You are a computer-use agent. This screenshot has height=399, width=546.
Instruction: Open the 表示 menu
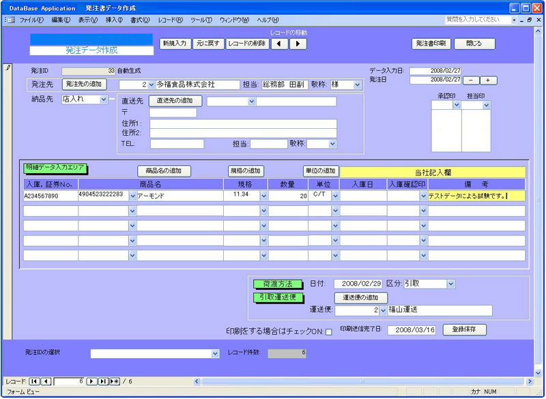[88, 20]
